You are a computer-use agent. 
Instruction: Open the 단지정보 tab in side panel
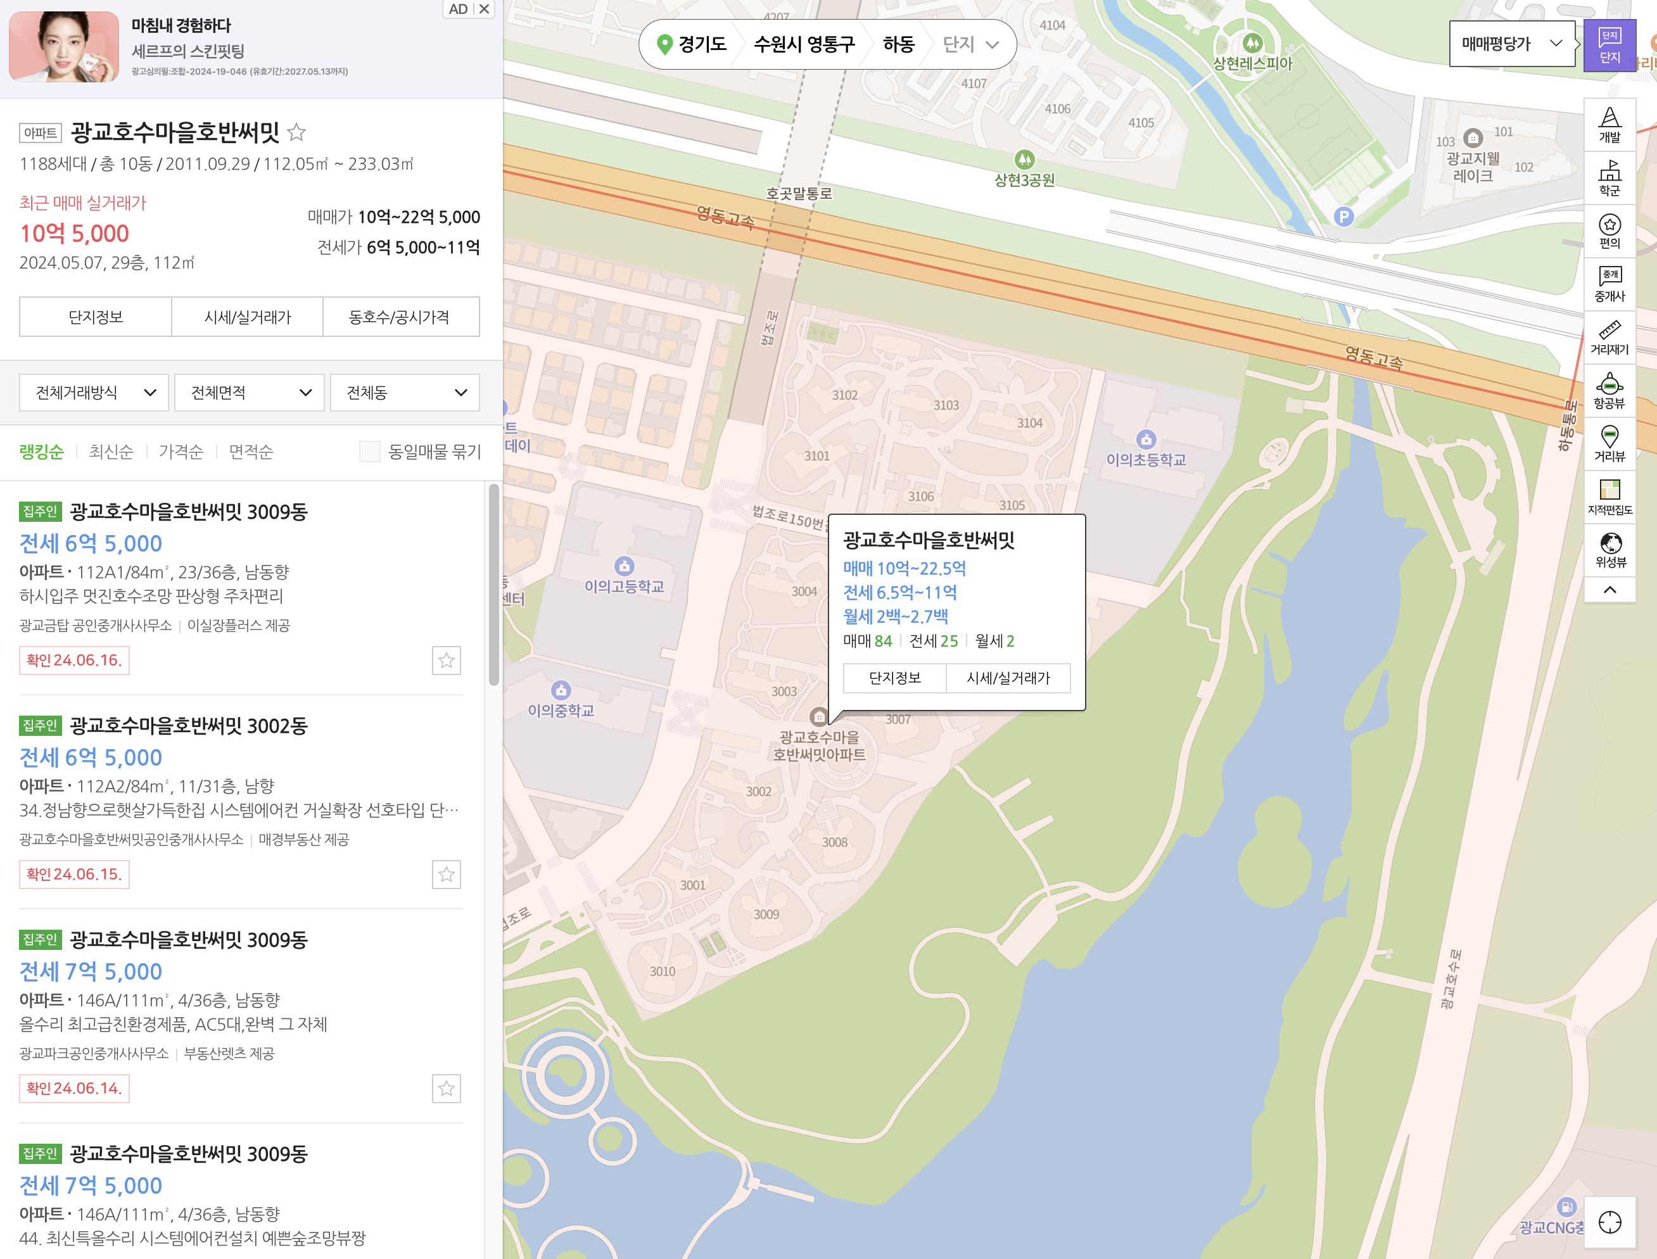[x=96, y=317]
